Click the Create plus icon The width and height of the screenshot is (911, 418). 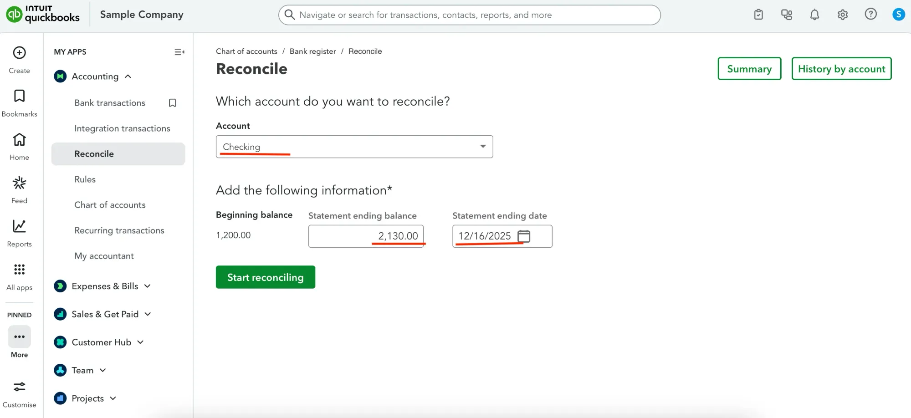(x=19, y=53)
